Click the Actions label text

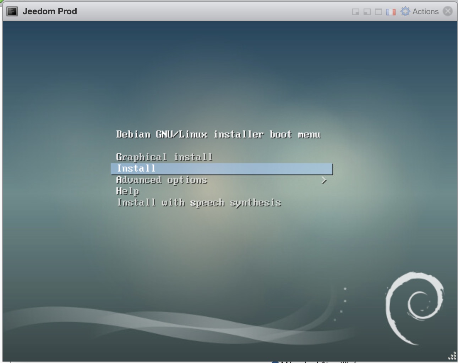click(425, 11)
